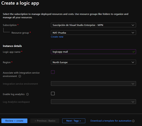Open Download a template for automation link
Viewport: 142px width, 126px height.
click(x=111, y=121)
